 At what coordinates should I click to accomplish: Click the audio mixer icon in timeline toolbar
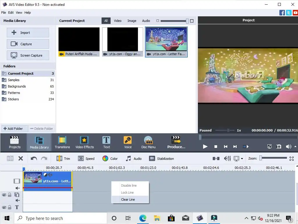227,158
